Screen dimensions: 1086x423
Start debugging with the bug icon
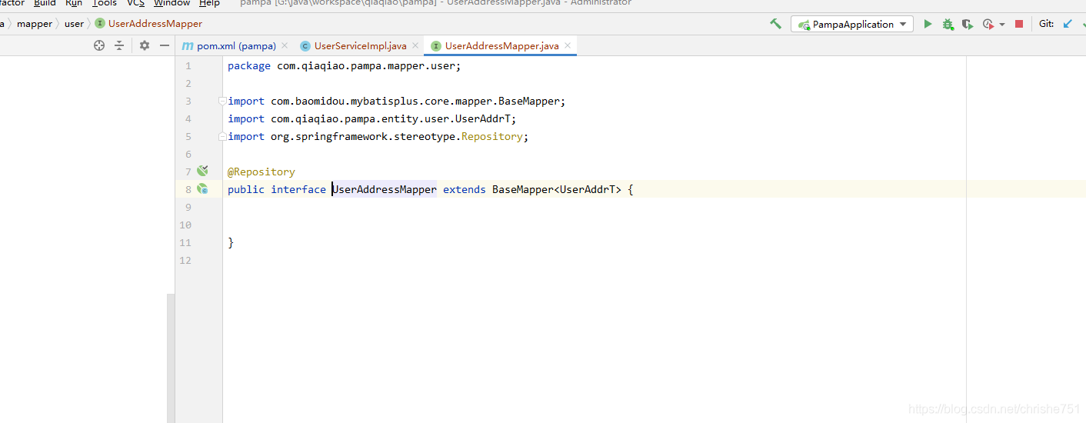[x=948, y=24]
